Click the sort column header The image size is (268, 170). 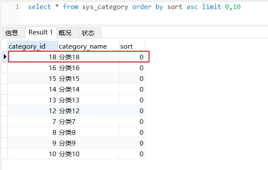[132, 46]
